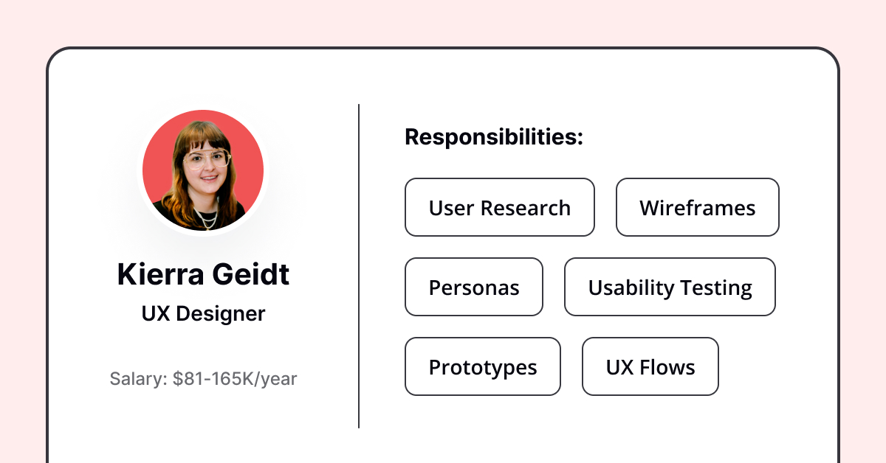886x463 pixels.
Task: Click blank area right of UX Flows
Action: click(775, 366)
